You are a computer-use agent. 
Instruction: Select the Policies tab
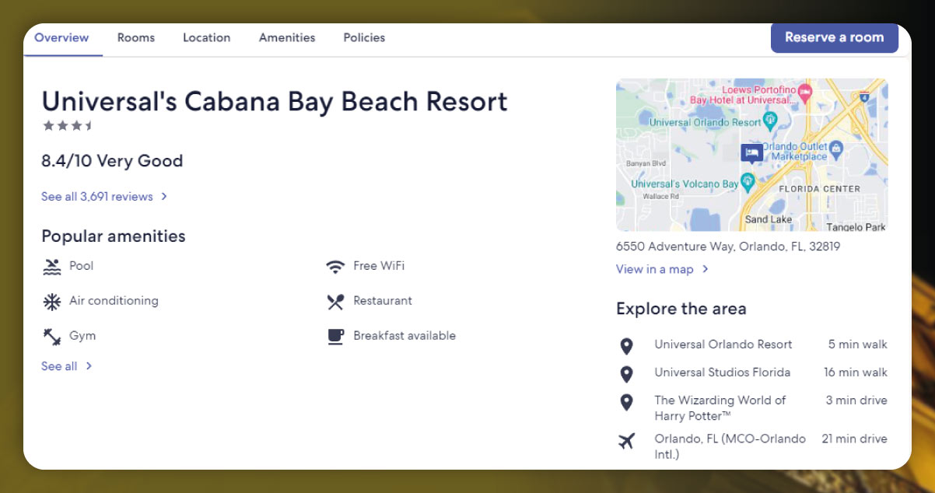pyautogui.click(x=364, y=37)
